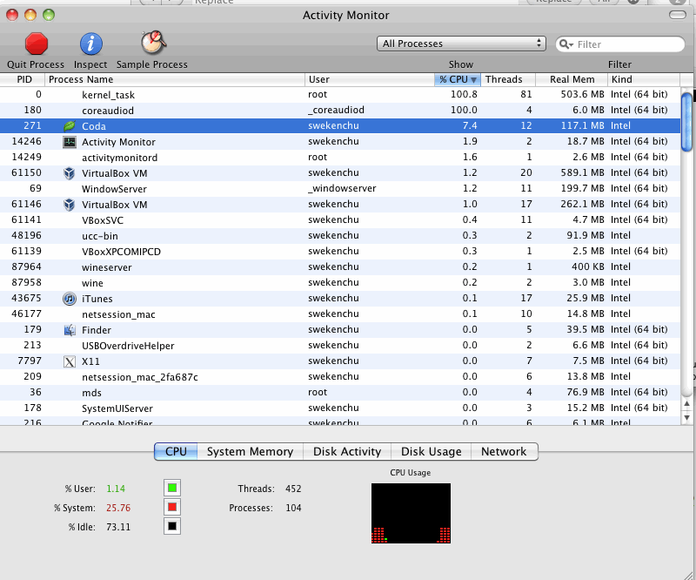Screen dimensions: 696x580
Task: Click the magnifier icon in Filter field
Action: point(566,44)
